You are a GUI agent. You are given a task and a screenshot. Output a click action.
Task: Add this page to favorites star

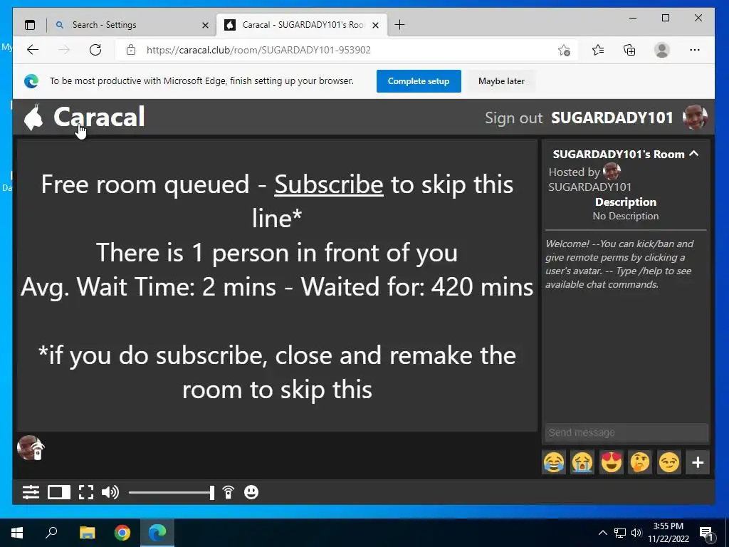(564, 50)
